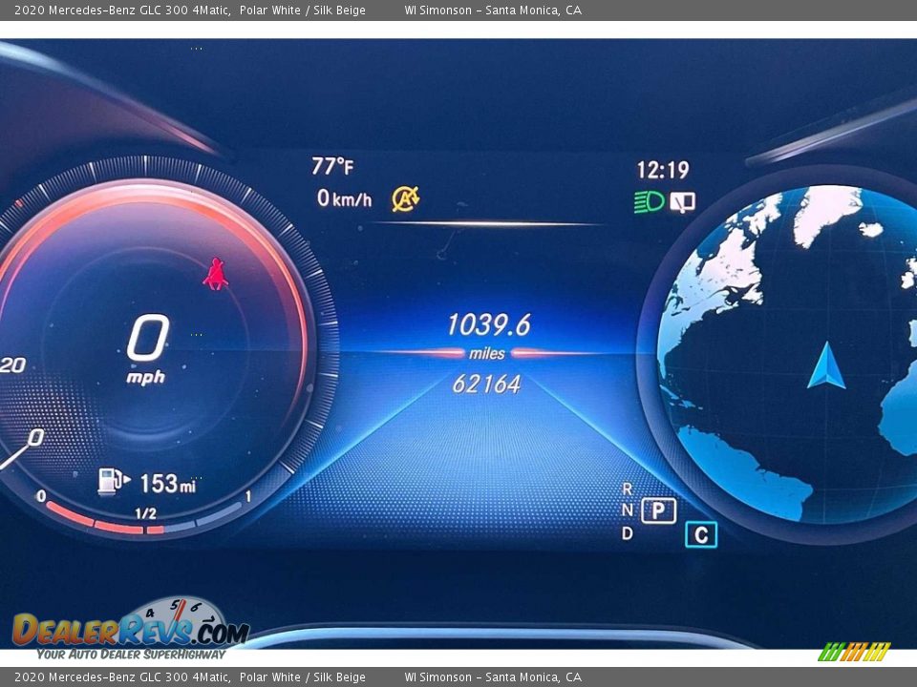Viewport: 917px width, 687px height.
Task: Tap the 62164 odometer reading
Action: coord(486,384)
